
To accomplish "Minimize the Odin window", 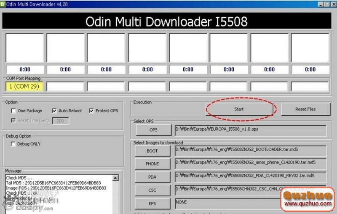I will click(321, 4).
